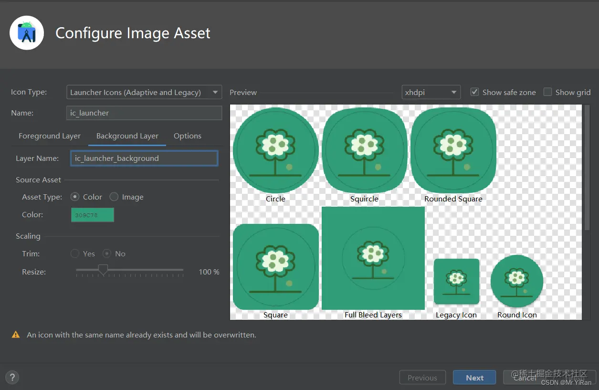Select the Rounded Square icon preview
This screenshot has width=599, height=390.
tap(453, 150)
